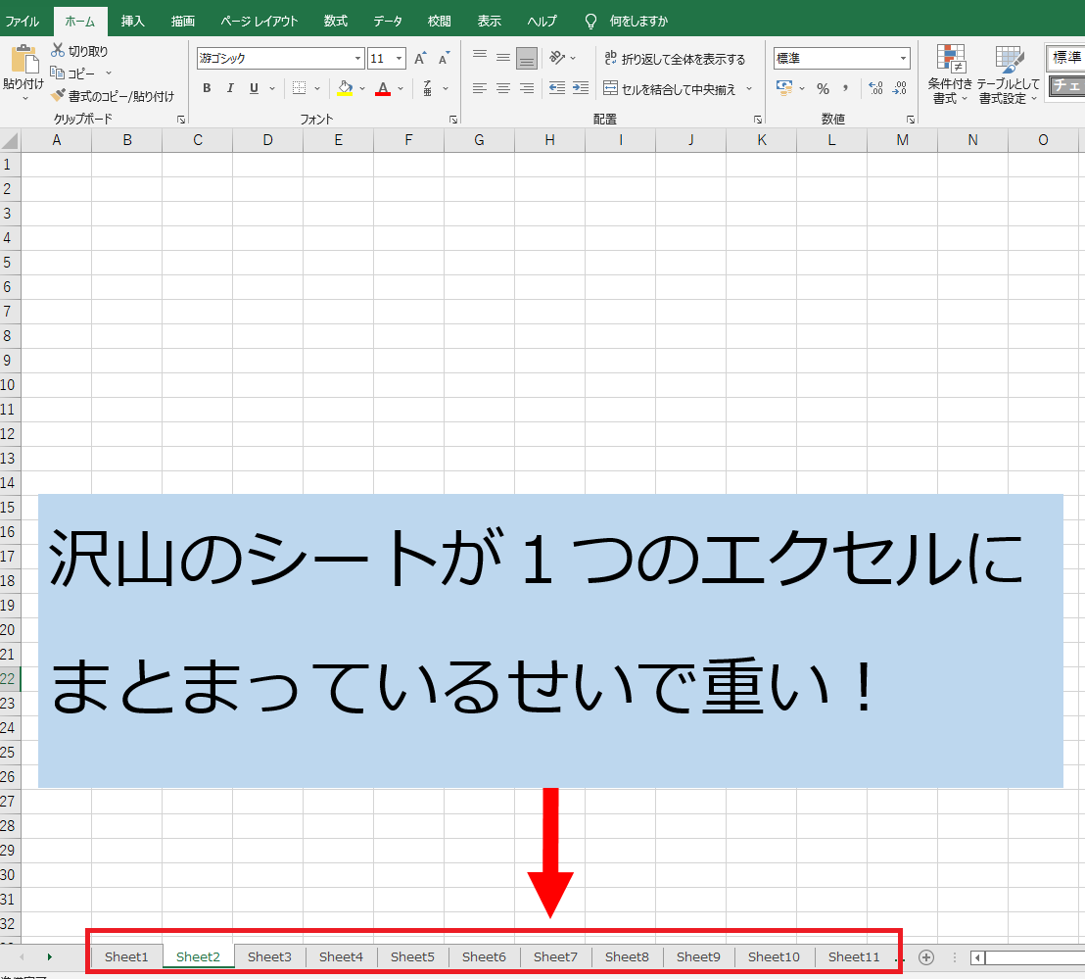Add a new sheet with plus icon

pos(926,957)
